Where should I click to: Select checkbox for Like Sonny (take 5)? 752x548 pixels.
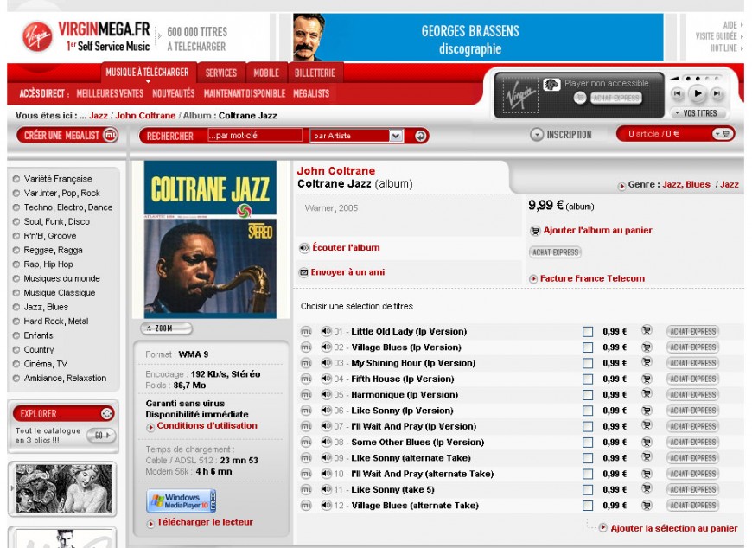click(588, 489)
